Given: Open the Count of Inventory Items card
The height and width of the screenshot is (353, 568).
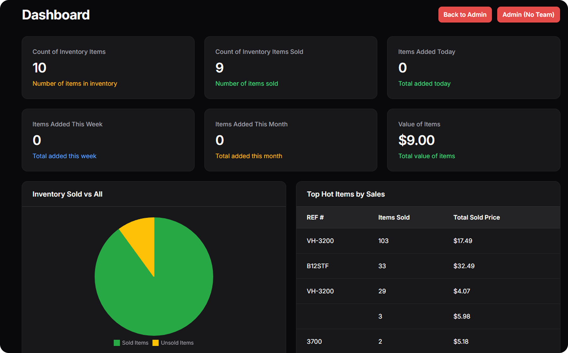Looking at the screenshot, I should 108,67.
